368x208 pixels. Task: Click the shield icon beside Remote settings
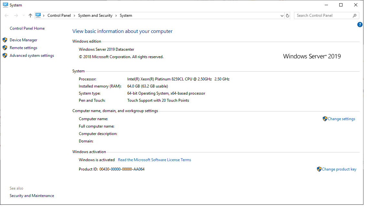[5, 48]
